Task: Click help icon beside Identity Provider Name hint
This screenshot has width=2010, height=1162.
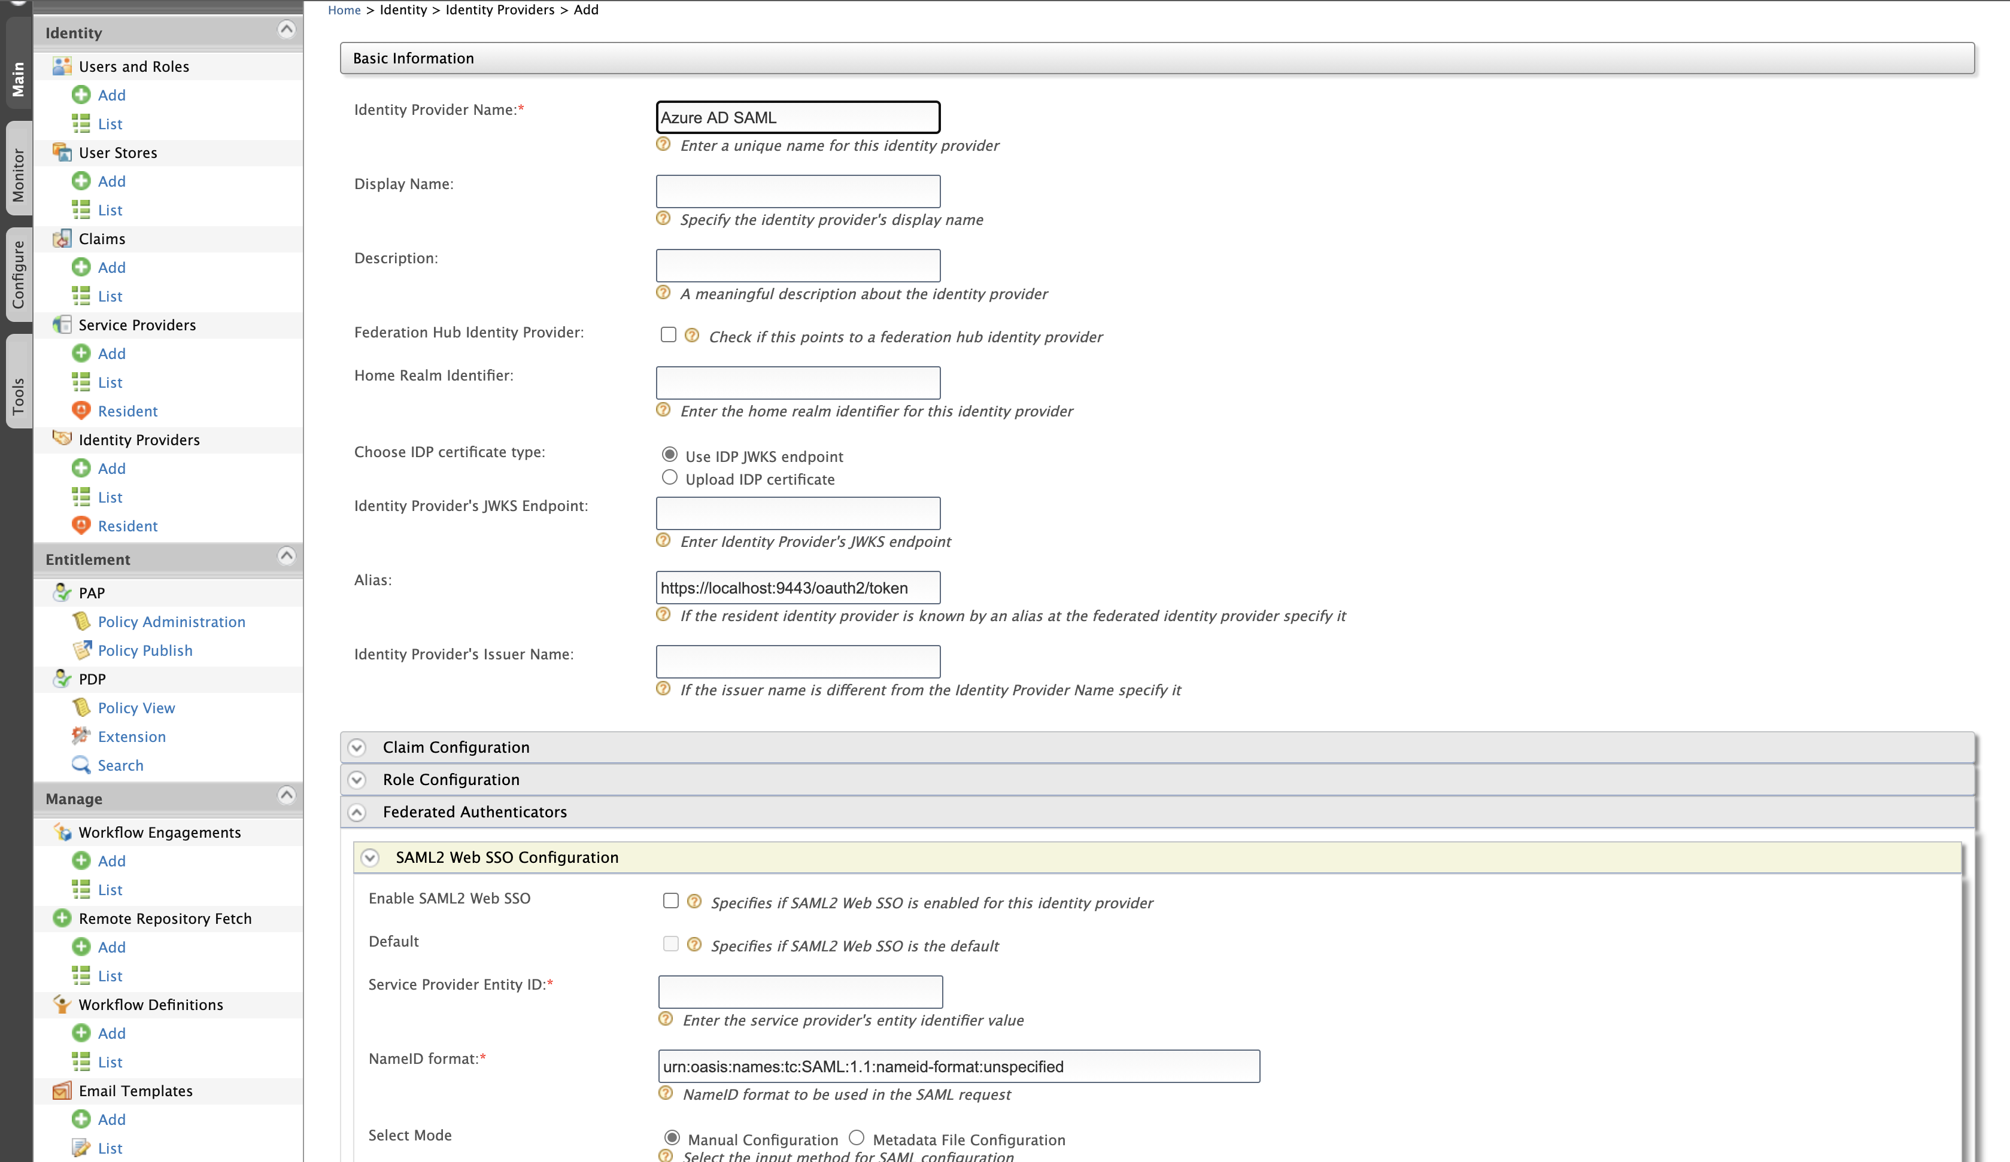Action: tap(663, 144)
